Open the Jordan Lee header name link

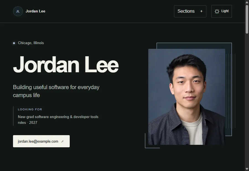pyautogui.click(x=35, y=11)
